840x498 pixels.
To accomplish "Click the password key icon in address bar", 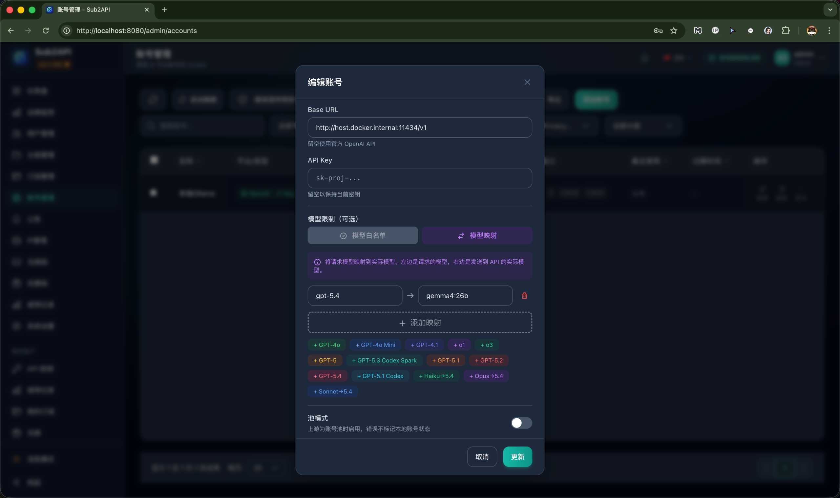I will pyautogui.click(x=658, y=30).
